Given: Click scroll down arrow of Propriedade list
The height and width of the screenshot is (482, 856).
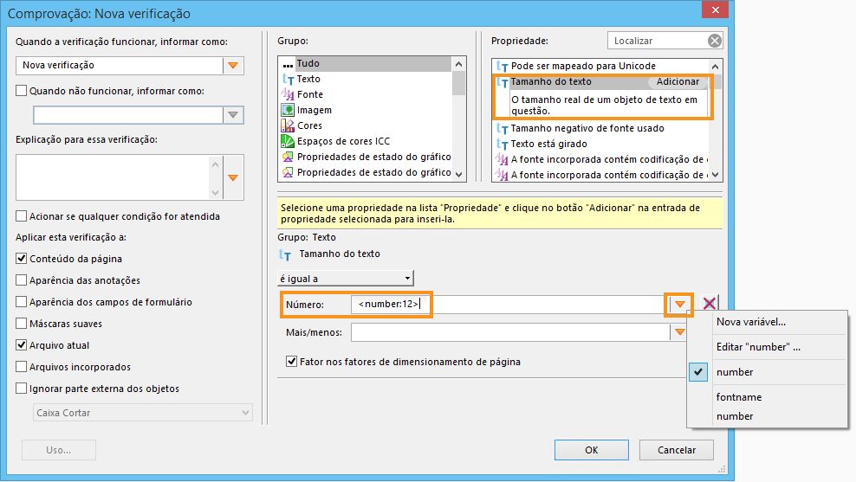Looking at the screenshot, I should click(x=715, y=175).
